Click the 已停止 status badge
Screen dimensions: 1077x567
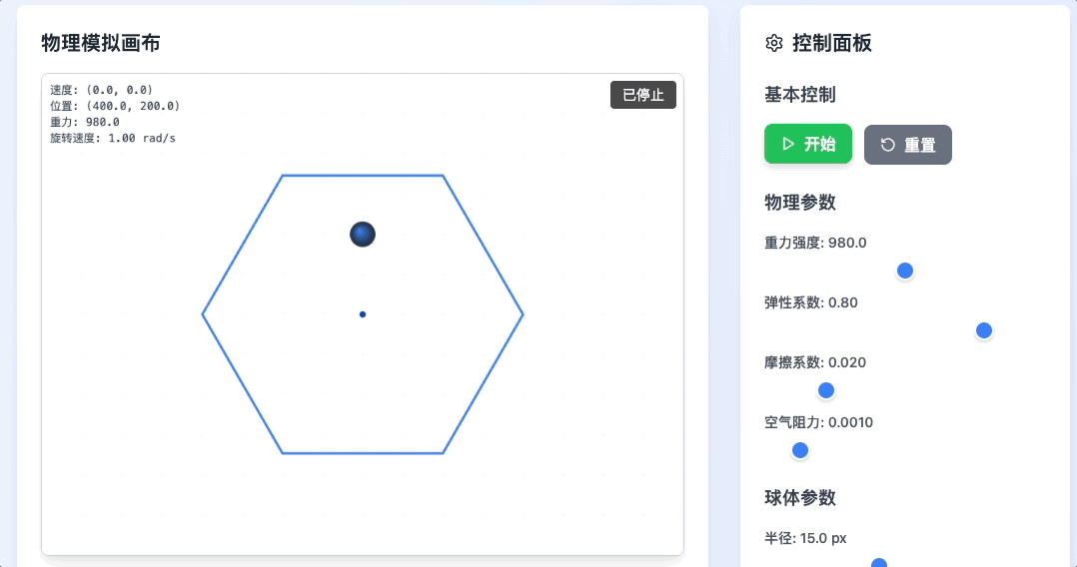point(643,95)
